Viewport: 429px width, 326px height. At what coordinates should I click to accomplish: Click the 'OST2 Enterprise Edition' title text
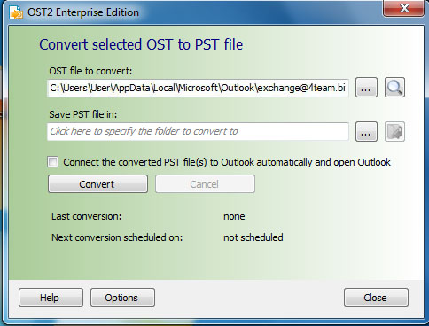tap(83, 12)
